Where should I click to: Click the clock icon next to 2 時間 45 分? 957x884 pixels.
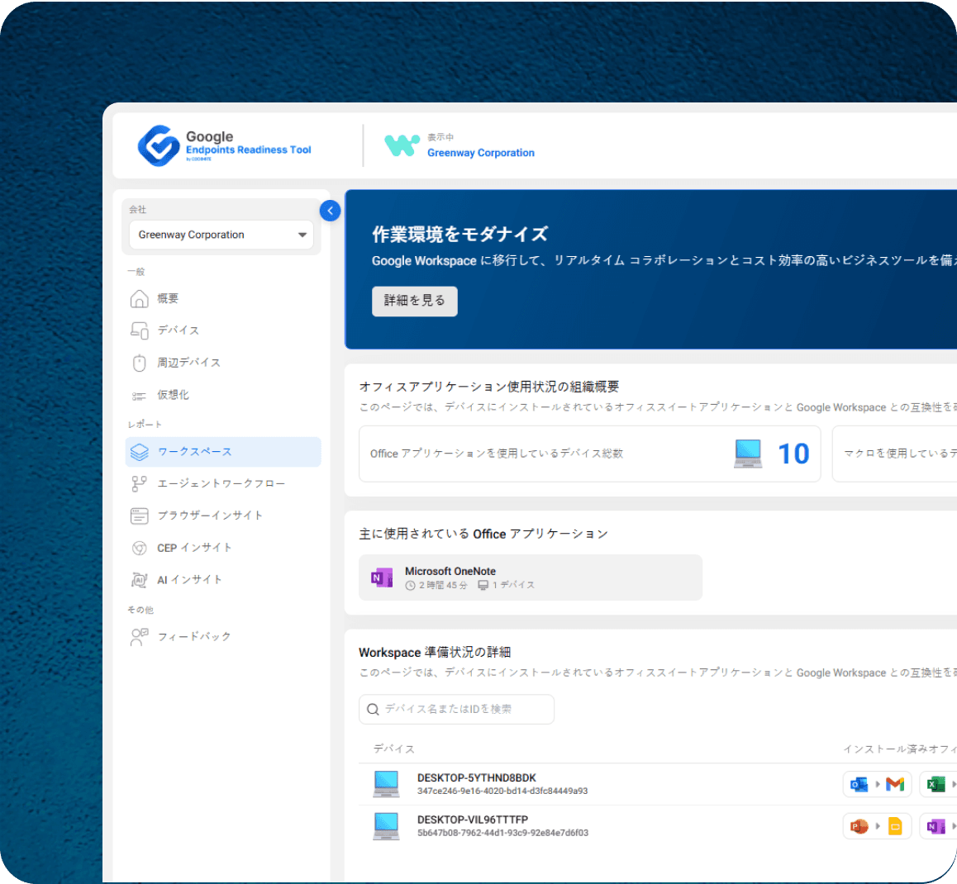tap(410, 586)
